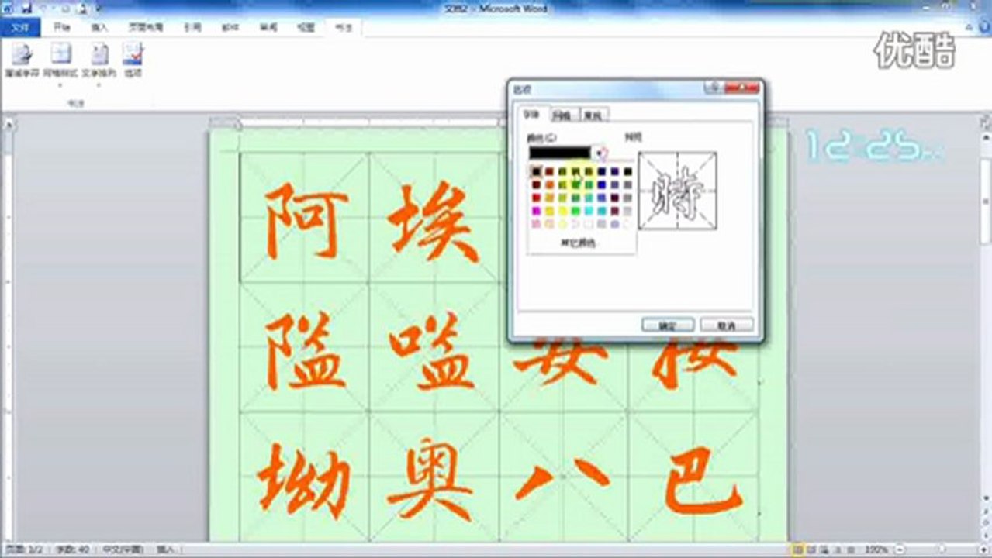Click the Save icon in quick access toolbar
The width and height of the screenshot is (992, 558).
coord(27,8)
